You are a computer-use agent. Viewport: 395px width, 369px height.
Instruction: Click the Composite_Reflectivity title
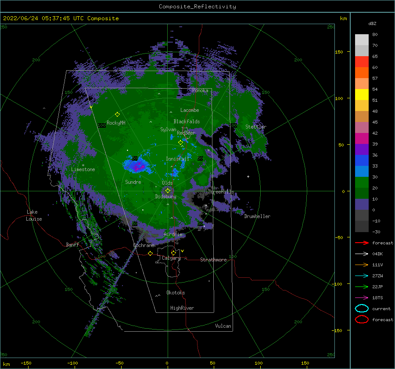(x=197, y=7)
